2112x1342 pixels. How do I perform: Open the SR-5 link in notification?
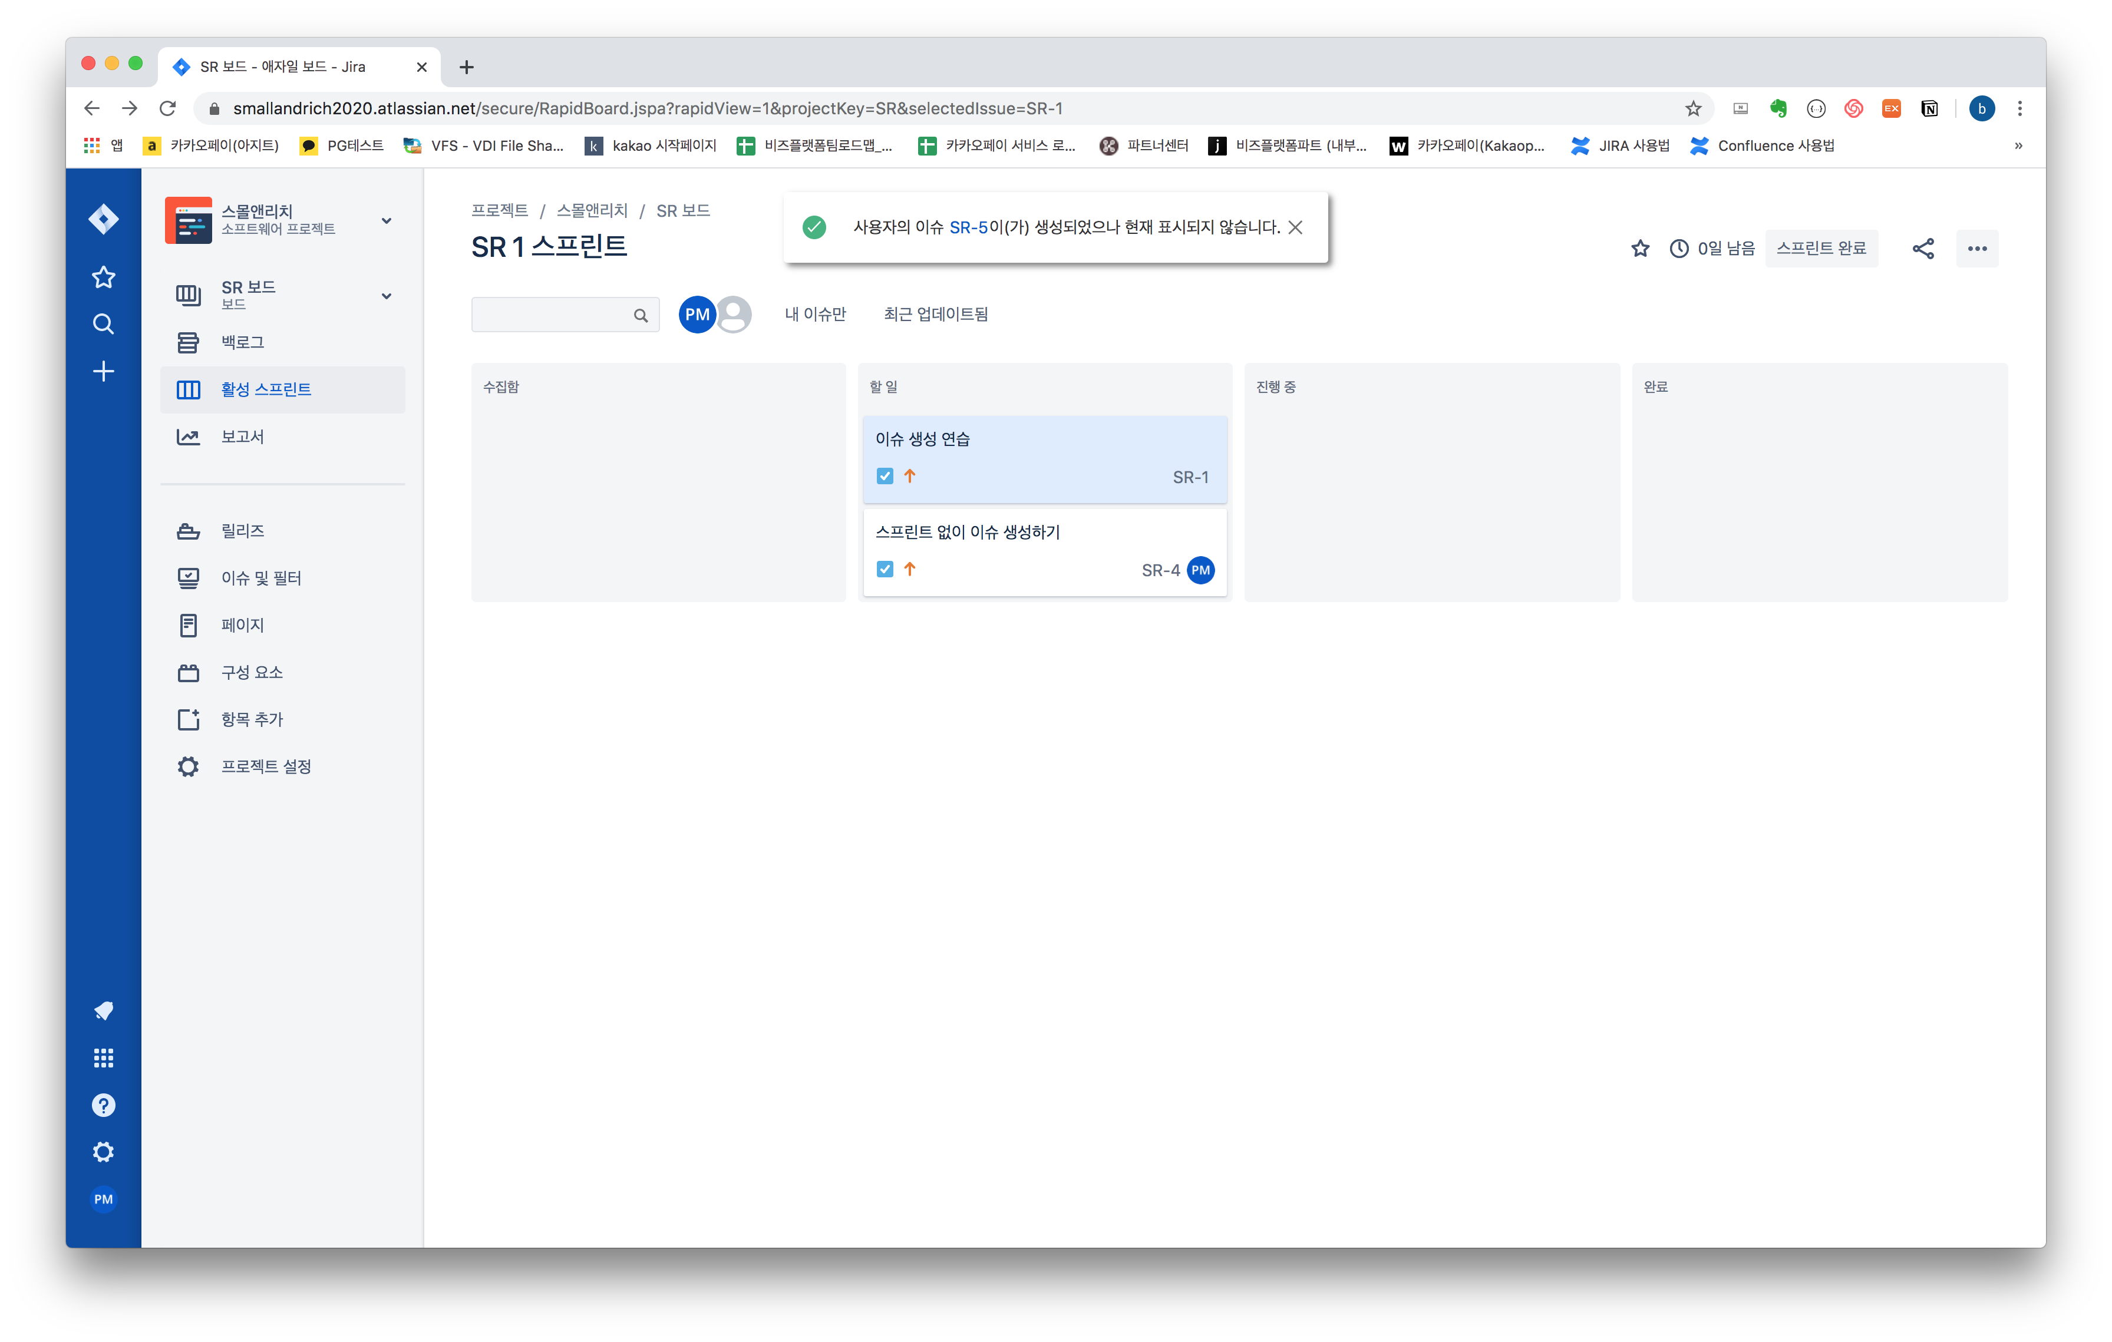pyautogui.click(x=968, y=228)
